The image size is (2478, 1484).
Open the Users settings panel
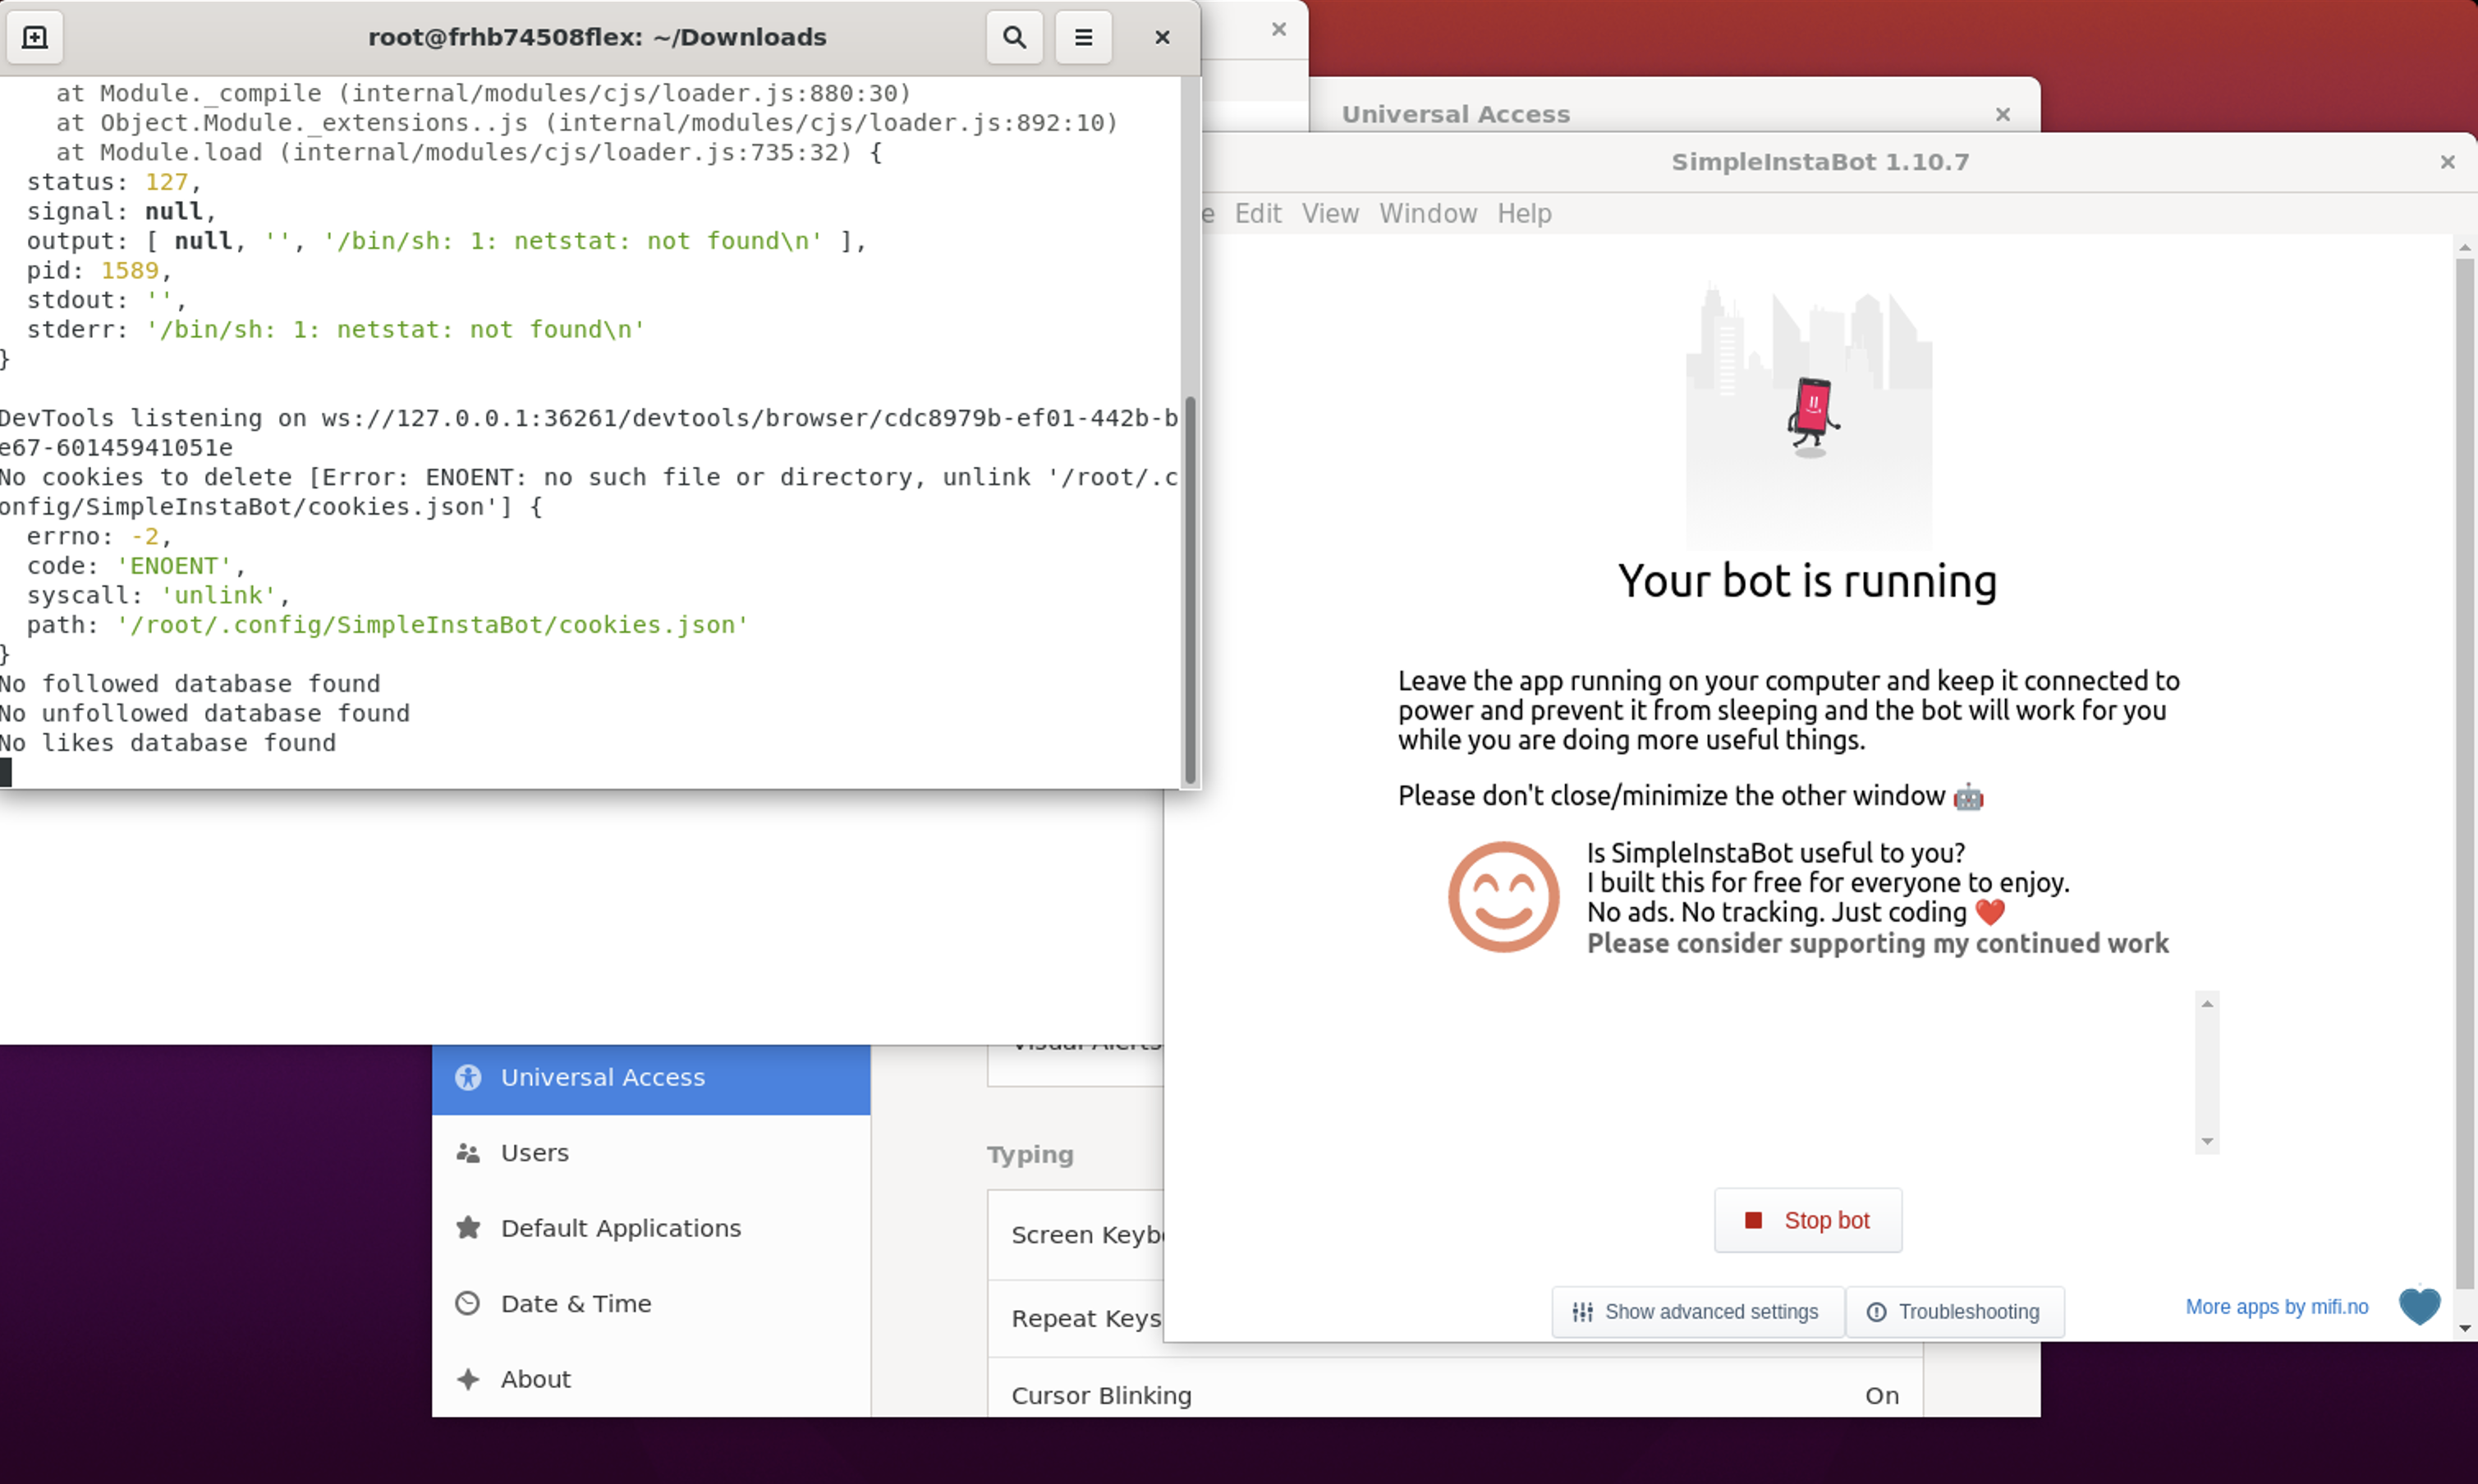535,1152
